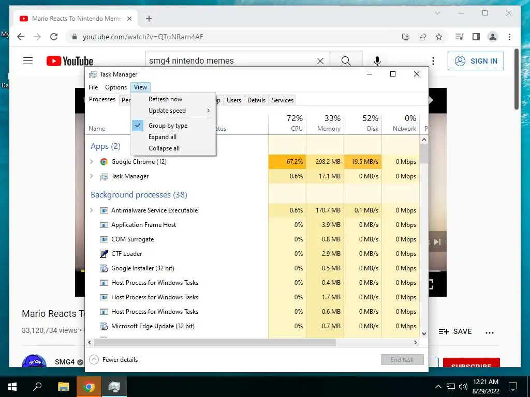Open more actions ellipsis beside SAVE
530x397 pixels.
[490, 332]
